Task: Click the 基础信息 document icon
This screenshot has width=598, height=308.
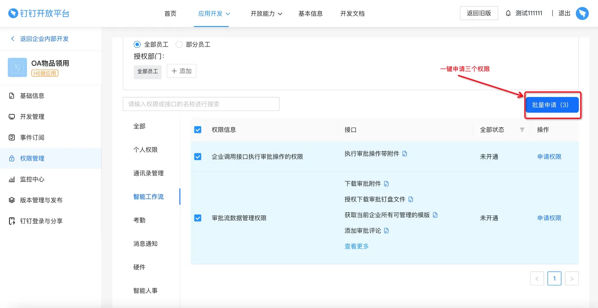Action: click(x=12, y=96)
